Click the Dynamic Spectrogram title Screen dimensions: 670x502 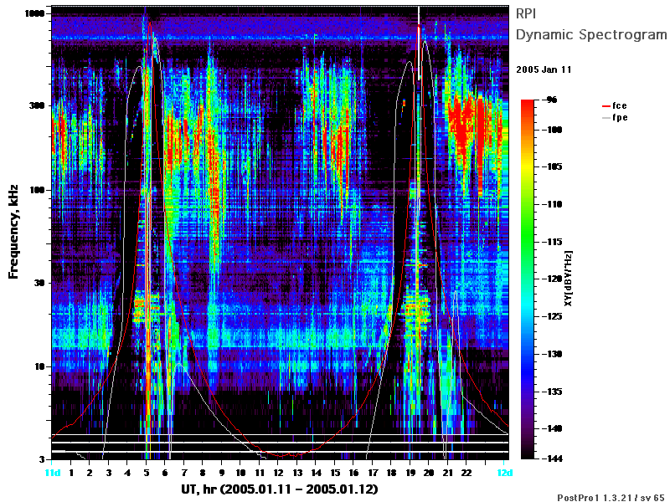[x=591, y=34]
